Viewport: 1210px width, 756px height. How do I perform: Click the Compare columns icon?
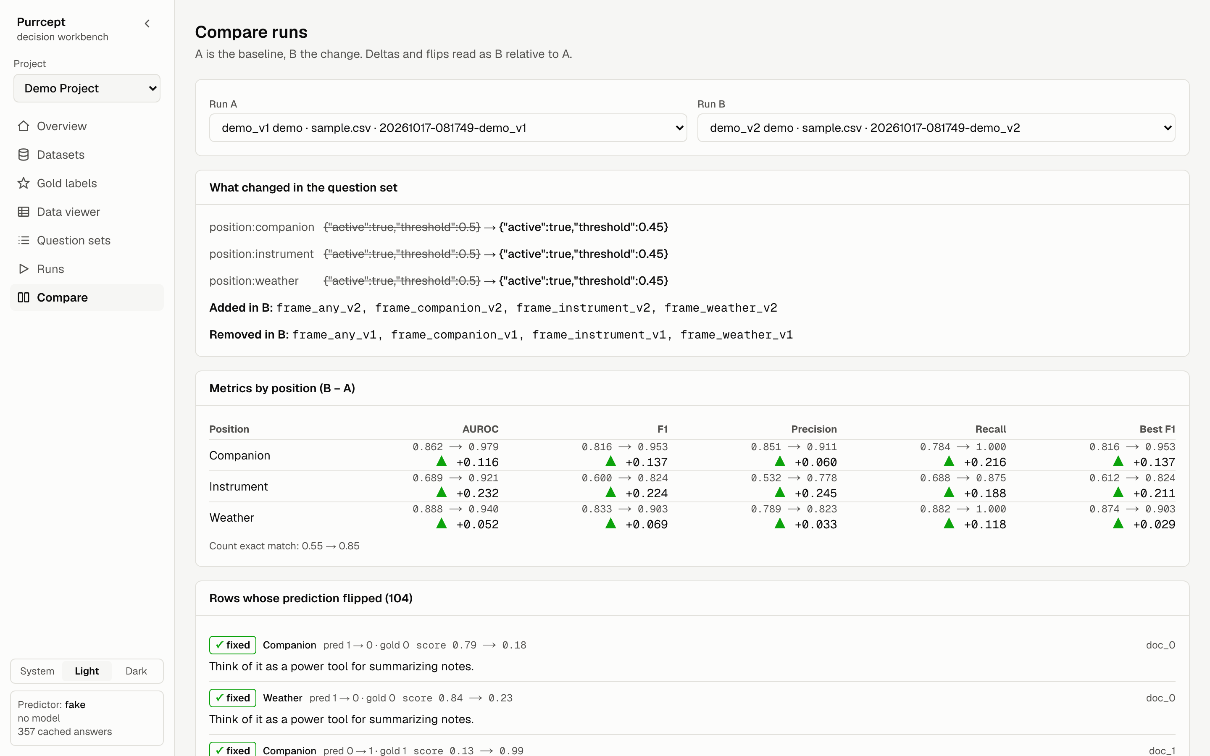(x=24, y=297)
